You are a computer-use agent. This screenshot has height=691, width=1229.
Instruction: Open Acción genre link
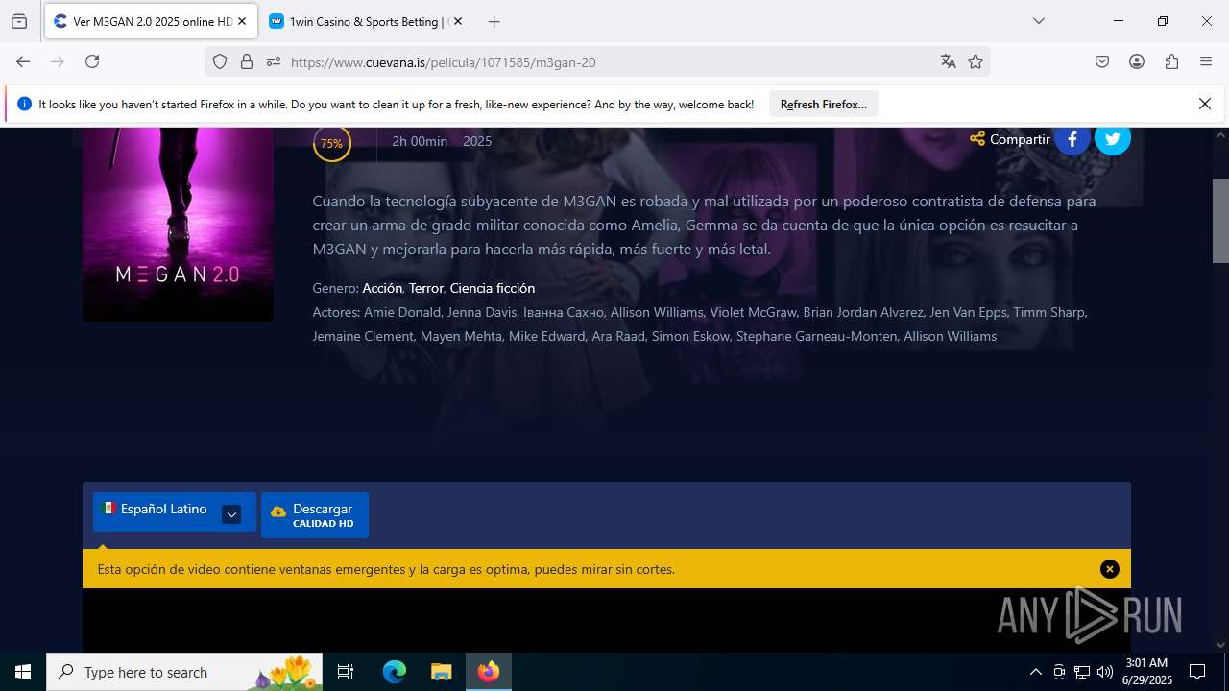382,288
